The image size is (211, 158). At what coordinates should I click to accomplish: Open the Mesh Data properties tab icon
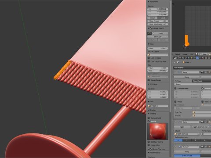click(x=200, y=58)
